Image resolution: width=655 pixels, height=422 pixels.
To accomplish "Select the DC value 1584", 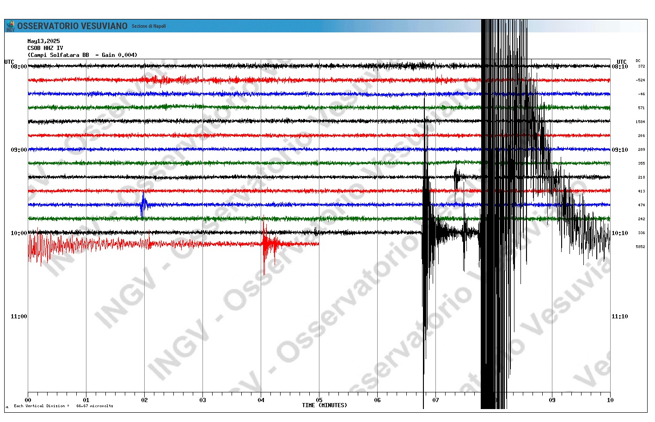I will (640, 122).
